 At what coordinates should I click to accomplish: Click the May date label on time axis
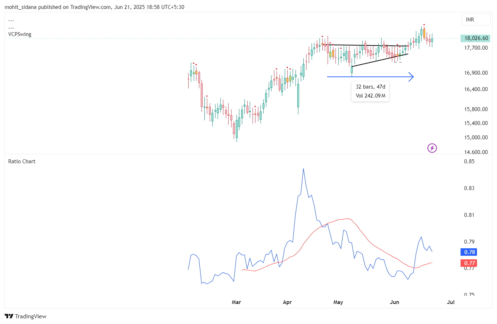338,302
